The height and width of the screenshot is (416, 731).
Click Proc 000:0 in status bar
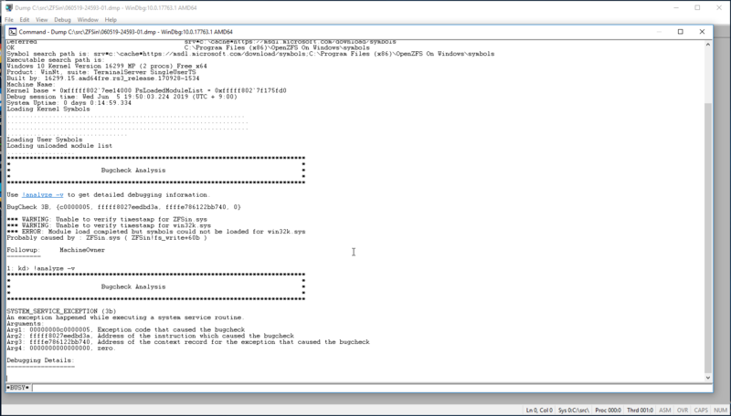(608, 411)
